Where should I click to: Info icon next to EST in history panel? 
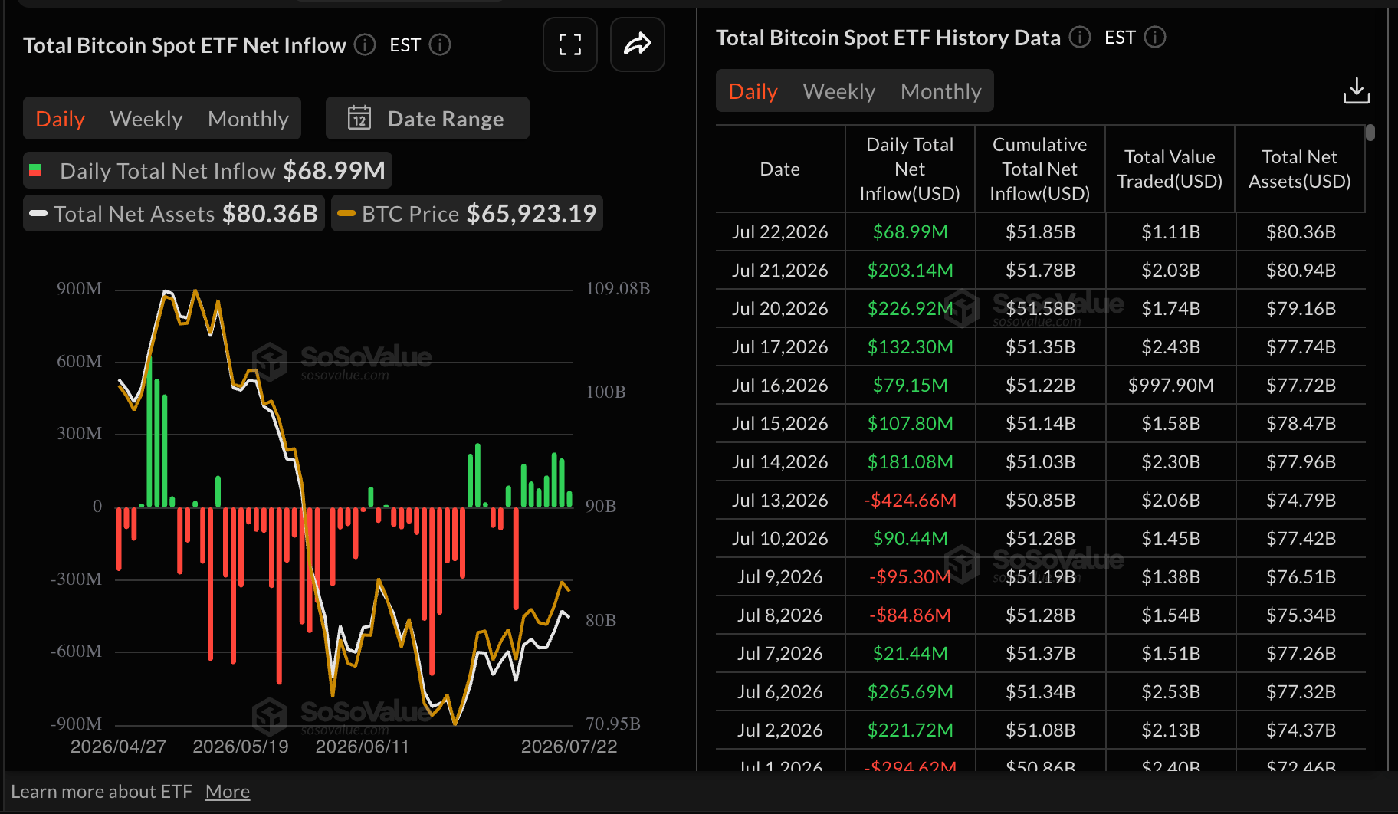pos(1155,38)
